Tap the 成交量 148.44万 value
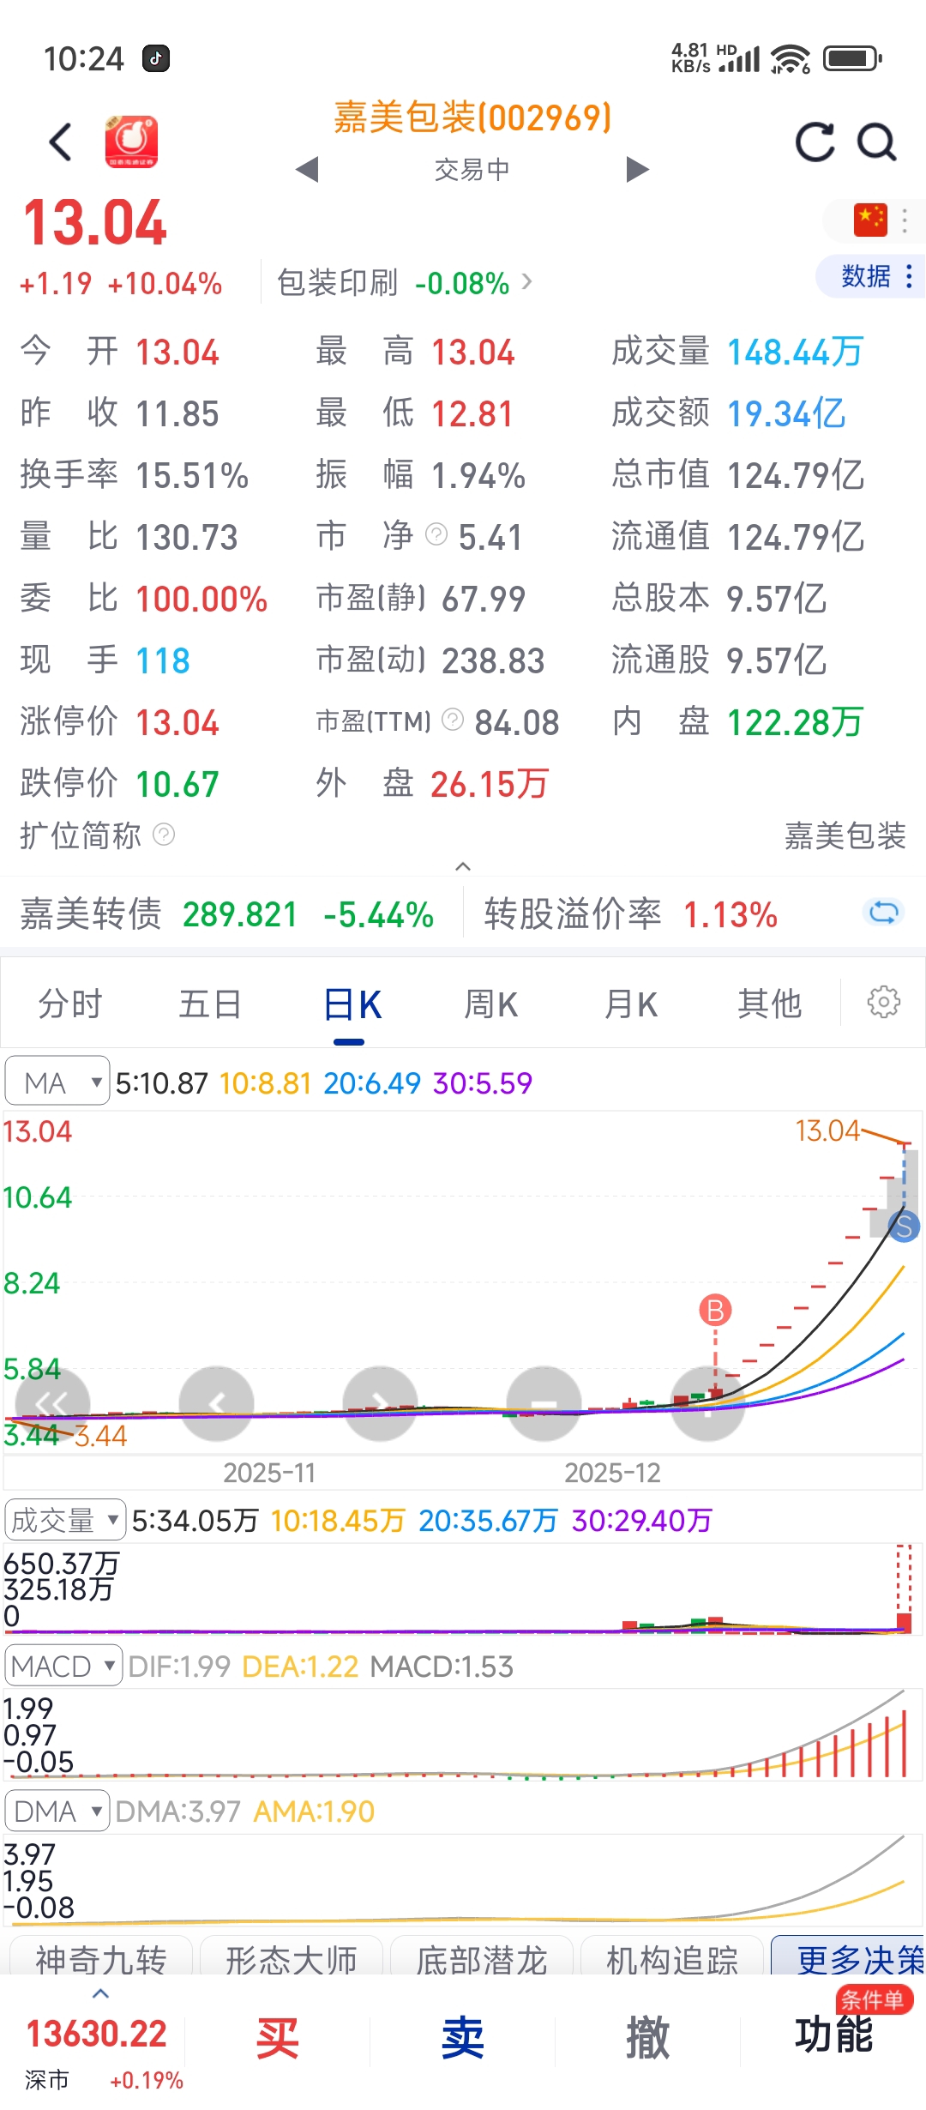926x2110 pixels. pos(795,352)
